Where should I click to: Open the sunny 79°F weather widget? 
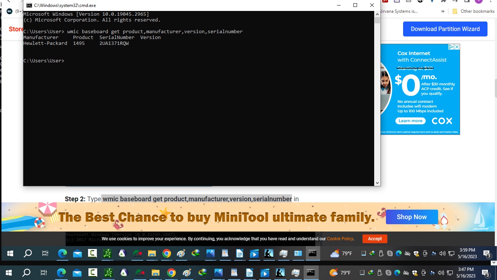[340, 272]
